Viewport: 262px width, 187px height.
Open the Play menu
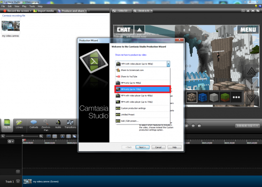click(24, 7)
